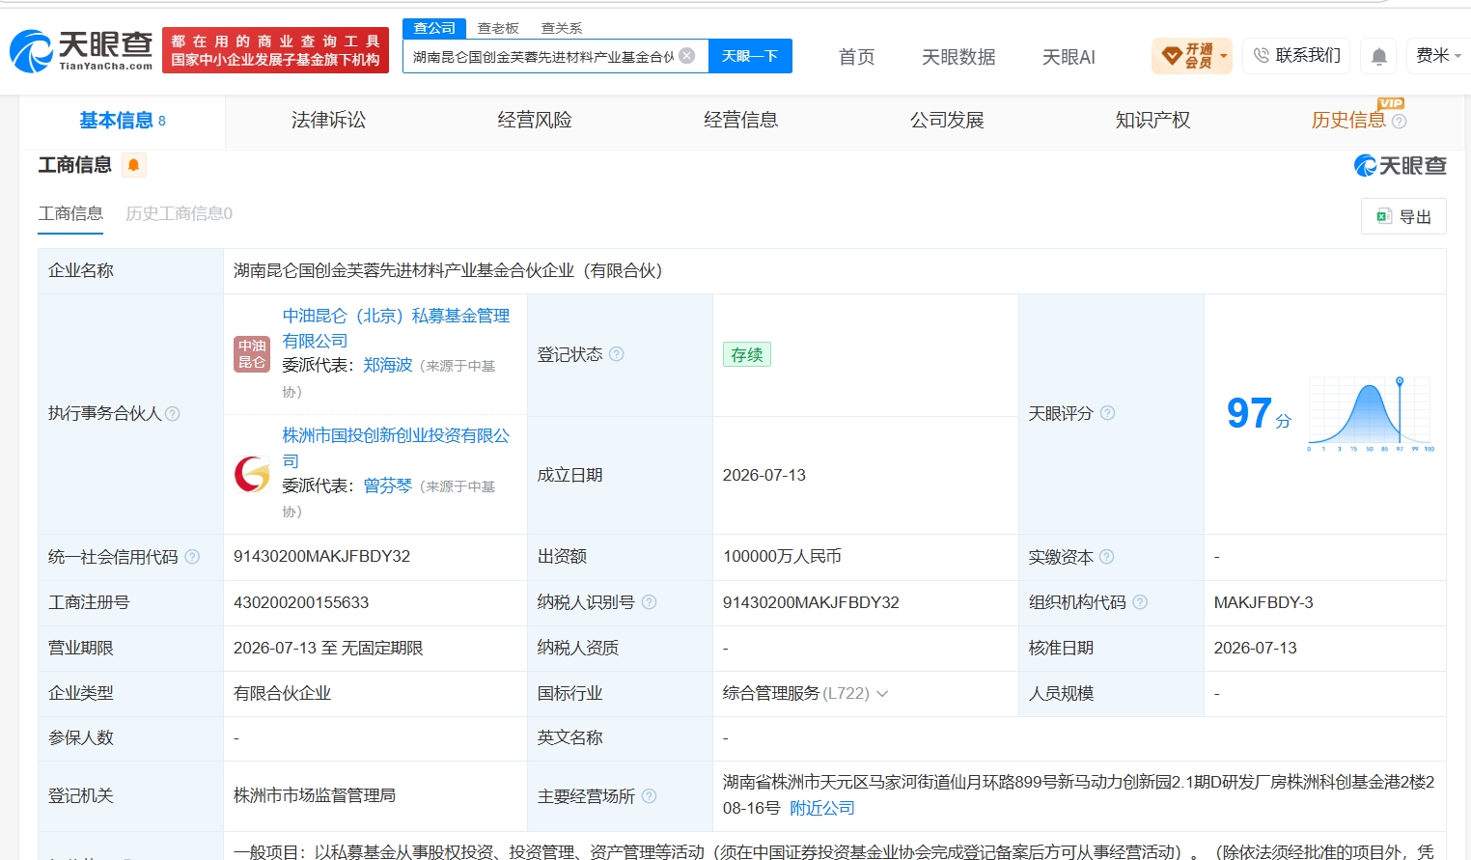Click the 97分 score distribution chart
The width and height of the screenshot is (1471, 860).
tap(1371, 413)
